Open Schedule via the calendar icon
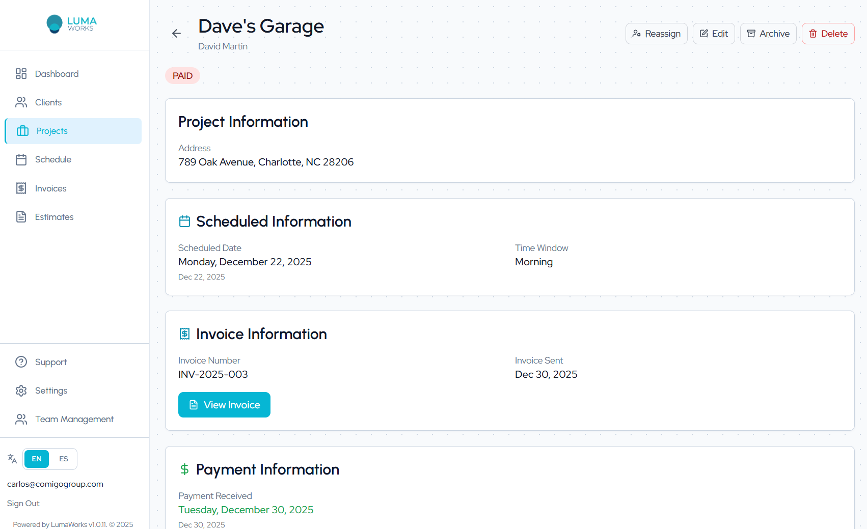 pos(21,159)
